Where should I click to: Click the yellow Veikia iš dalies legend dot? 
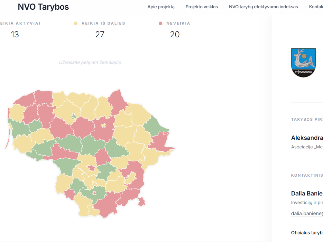click(x=76, y=23)
